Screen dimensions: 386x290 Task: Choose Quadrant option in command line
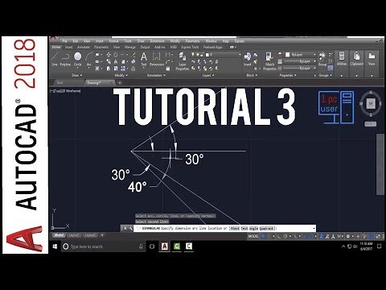pyautogui.click(x=266, y=228)
